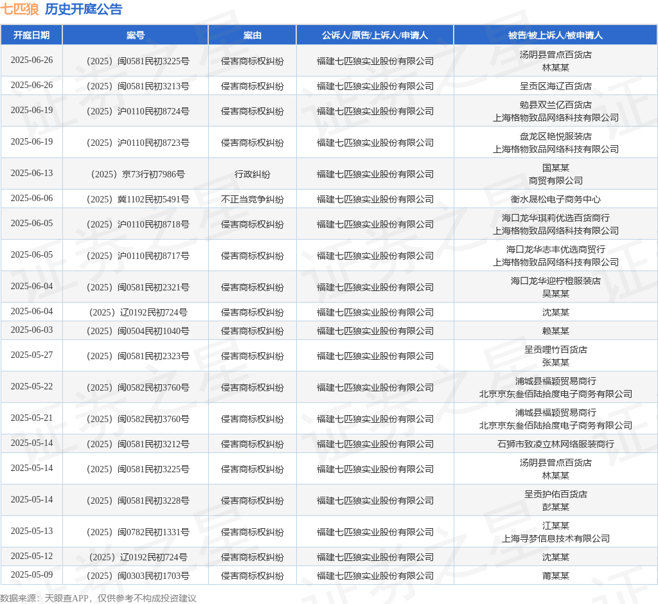The width and height of the screenshot is (658, 604).
Task: Click defendant 勉县双兰亿百货店
Action: point(556,105)
